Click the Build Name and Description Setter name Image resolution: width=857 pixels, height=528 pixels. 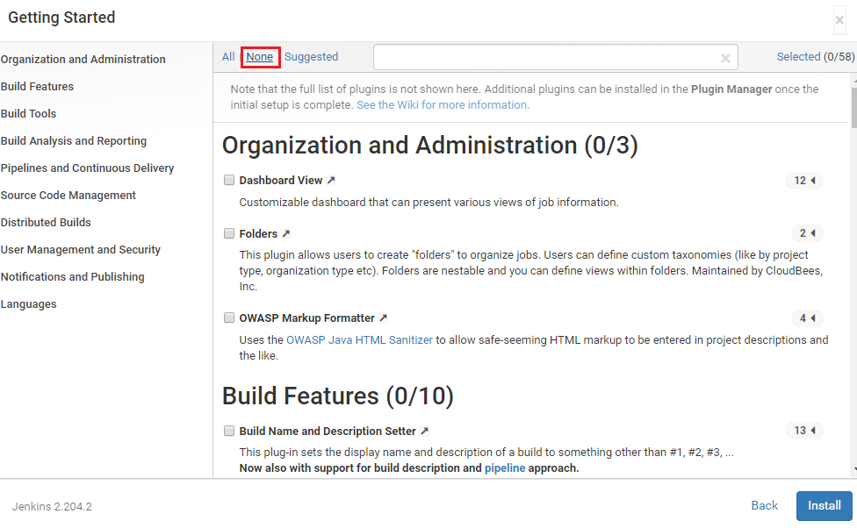coord(328,431)
